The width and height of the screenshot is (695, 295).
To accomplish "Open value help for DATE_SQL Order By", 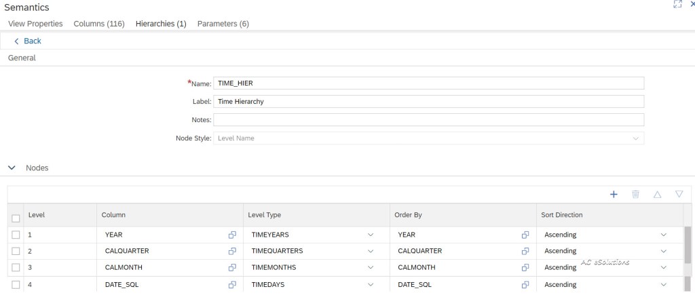I will tap(525, 285).
